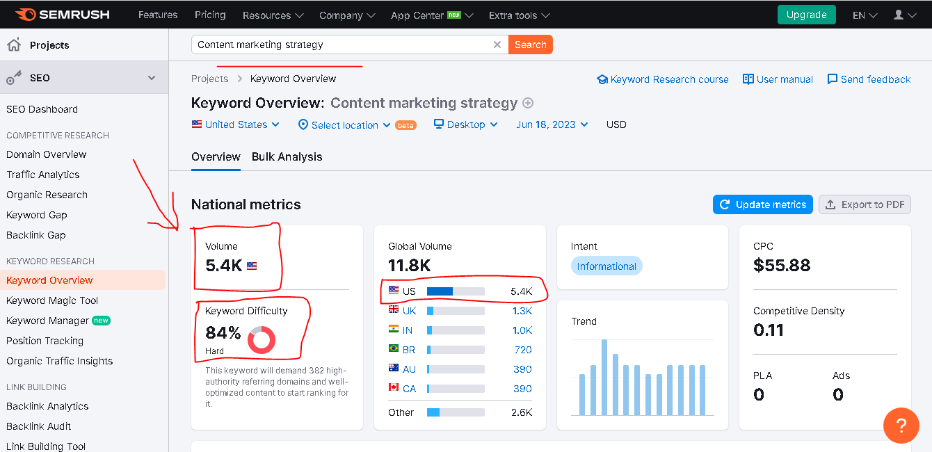Switch to the Overview tab
Viewport: 932px width, 452px height.
(216, 156)
